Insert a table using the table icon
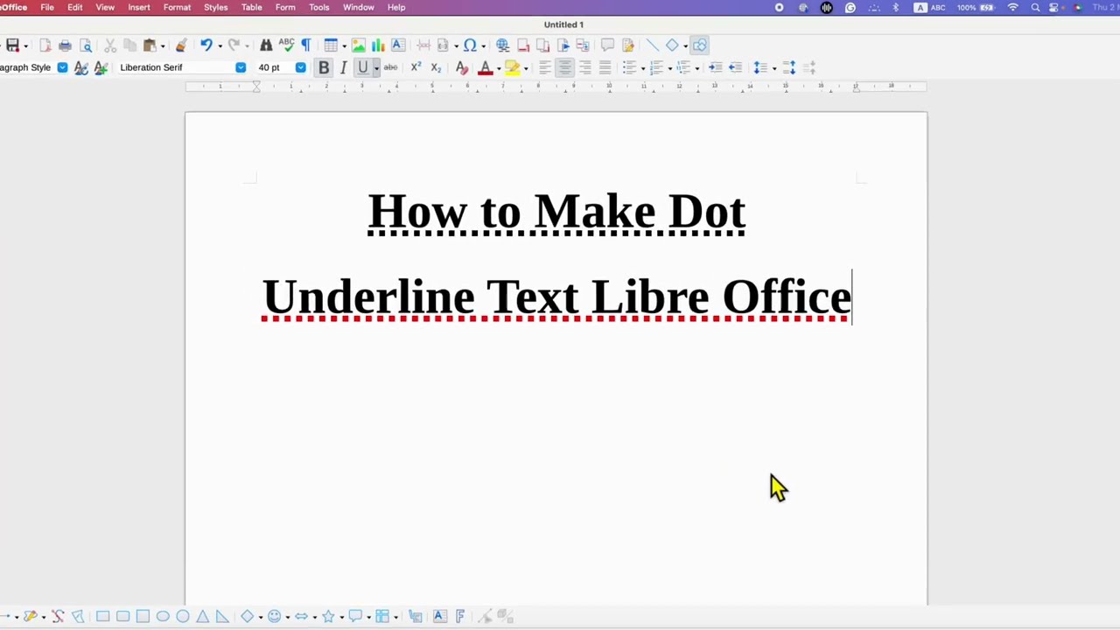Screen dimensions: 1120x630 [331, 45]
